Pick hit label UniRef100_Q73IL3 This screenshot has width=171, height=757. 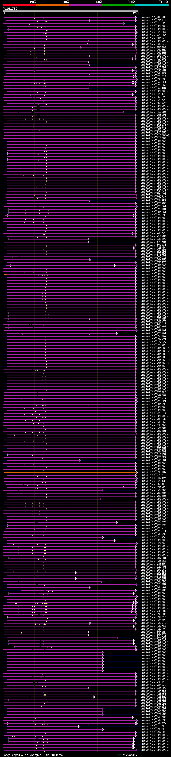coord(153,393)
